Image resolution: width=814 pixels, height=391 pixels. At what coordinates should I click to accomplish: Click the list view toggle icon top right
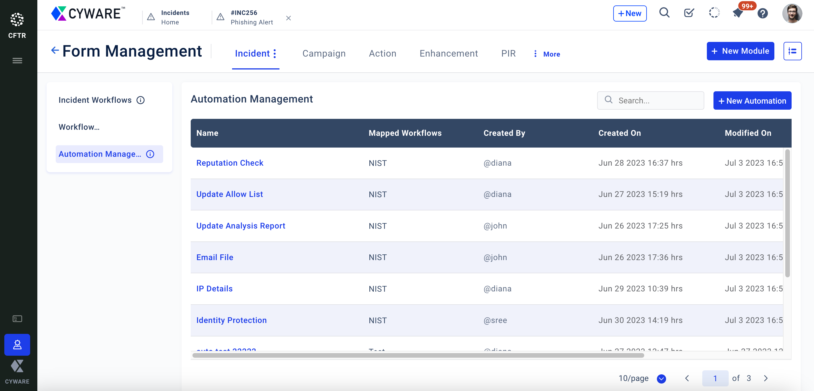point(793,51)
